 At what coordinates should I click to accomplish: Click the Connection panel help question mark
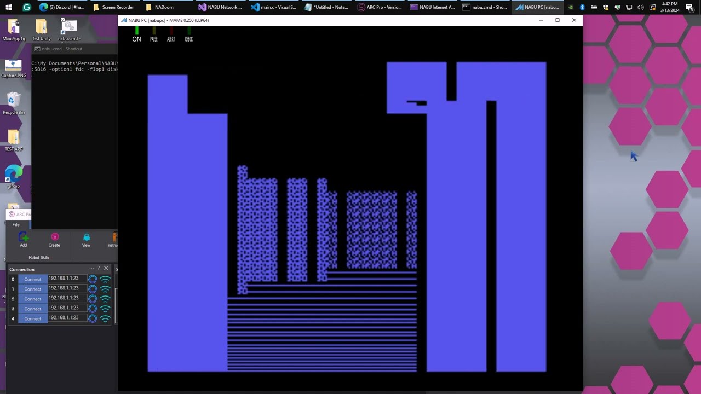[x=99, y=269]
